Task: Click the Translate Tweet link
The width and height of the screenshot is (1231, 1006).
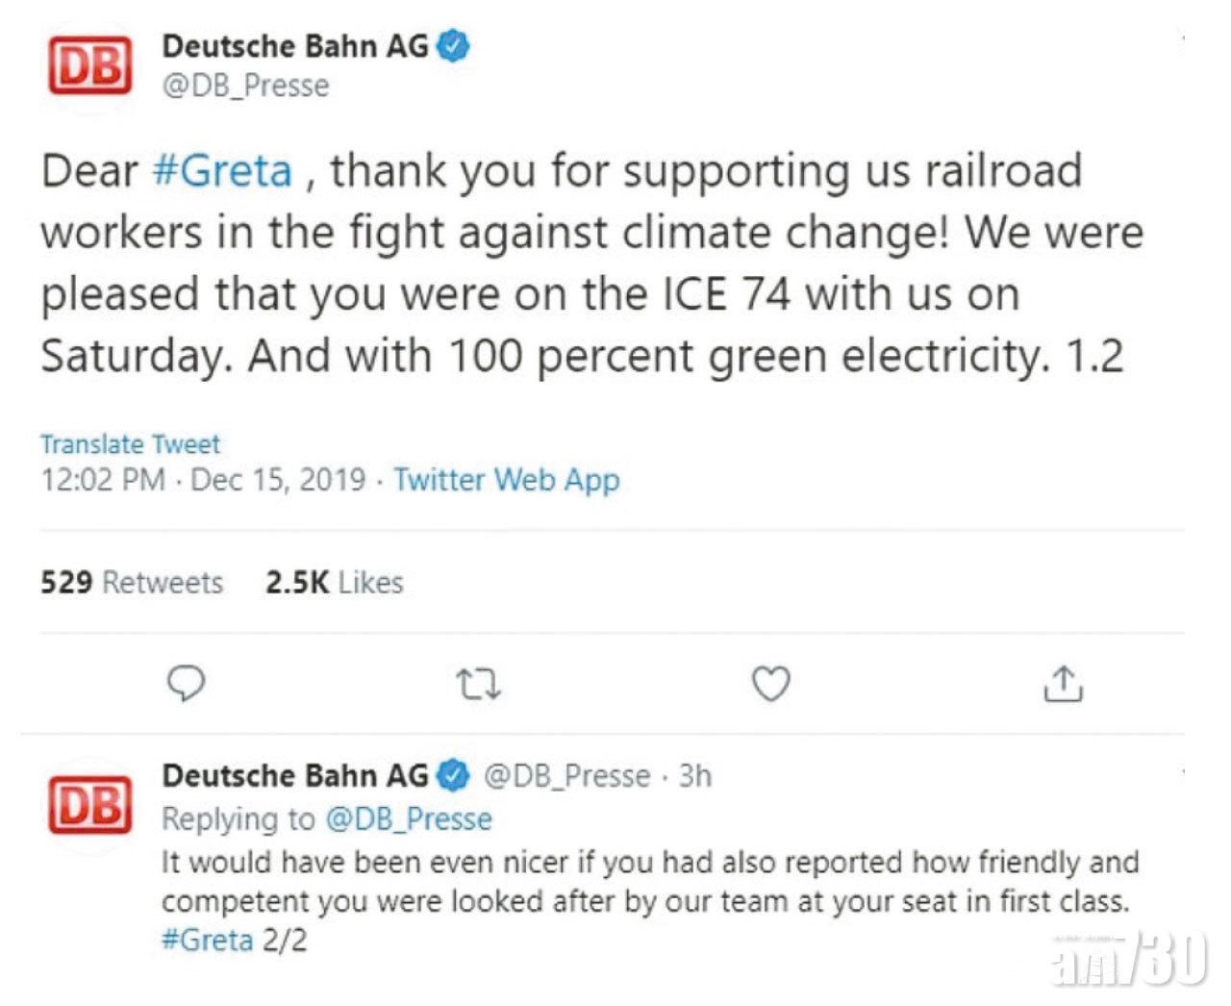Action: point(130,444)
